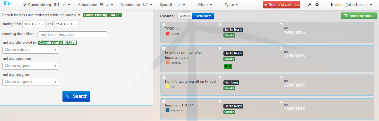
Task: Open the Types menu
Action: [231, 5]
